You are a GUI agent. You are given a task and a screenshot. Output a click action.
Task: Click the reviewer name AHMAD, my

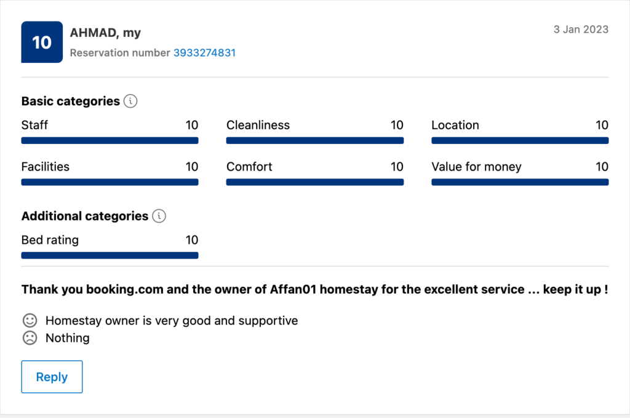coord(105,33)
